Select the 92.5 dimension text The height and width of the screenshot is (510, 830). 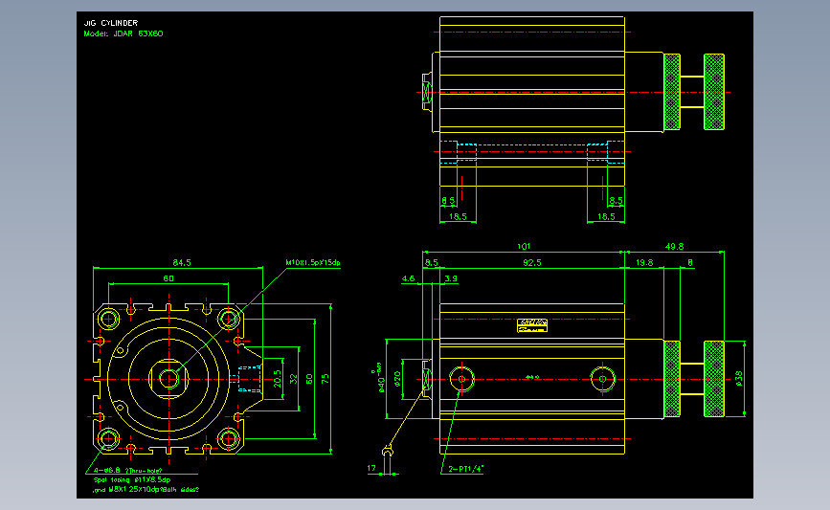532,262
